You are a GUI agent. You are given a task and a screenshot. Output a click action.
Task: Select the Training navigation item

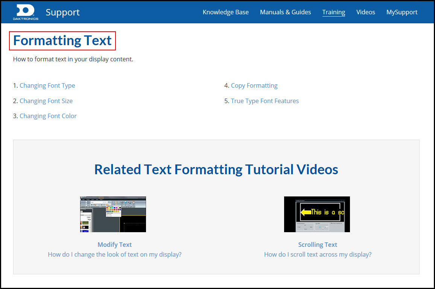(x=333, y=12)
